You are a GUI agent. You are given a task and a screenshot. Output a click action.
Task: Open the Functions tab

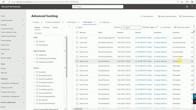pos(46,28)
